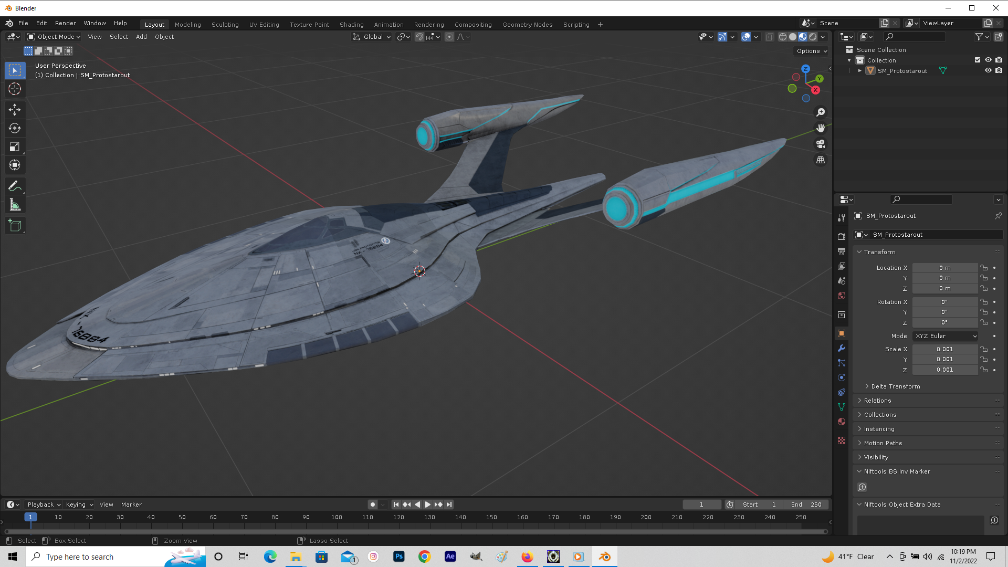Click the pan view hand icon
The image size is (1008, 567).
(x=821, y=128)
